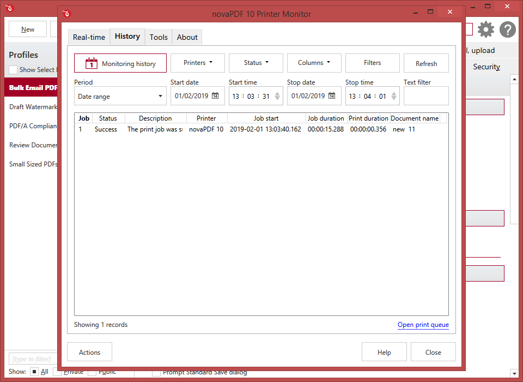Screen dimensions: 523x382
Task: Sort by the Job duration column header
Action: pyautogui.click(x=326, y=118)
